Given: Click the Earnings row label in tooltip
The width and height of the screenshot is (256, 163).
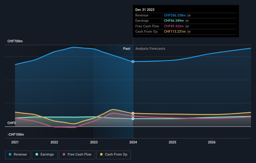Looking at the screenshot, I should [x=142, y=21].
